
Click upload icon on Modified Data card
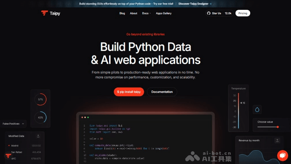click(38, 136)
